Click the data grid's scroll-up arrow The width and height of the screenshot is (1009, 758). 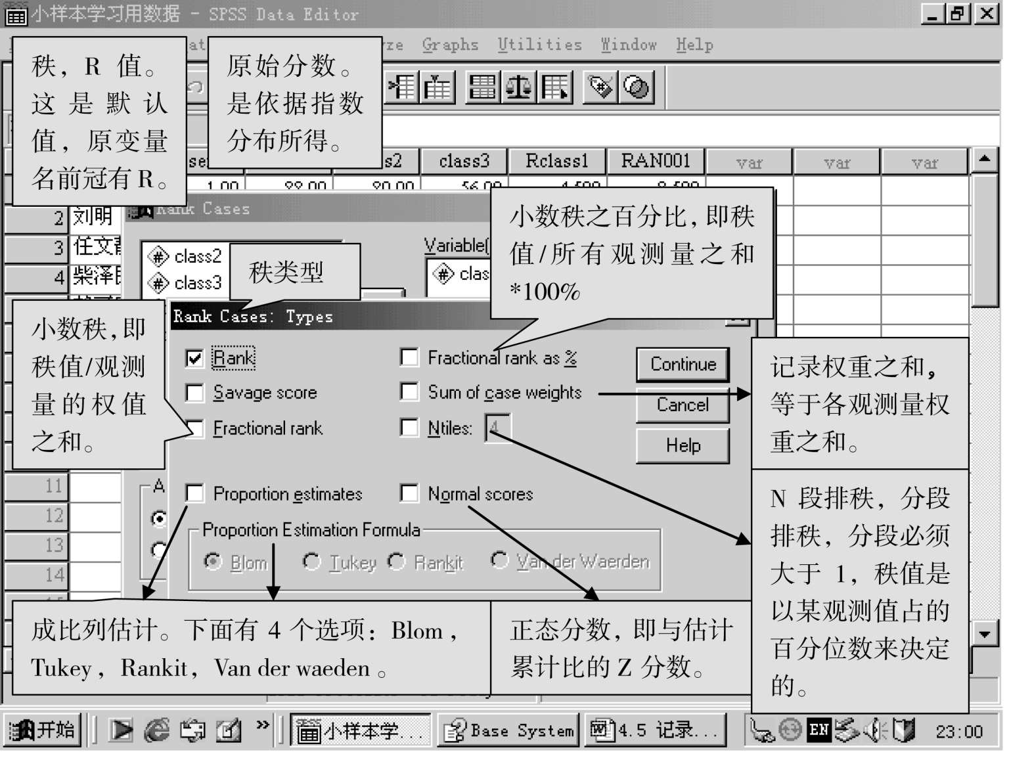coord(984,159)
